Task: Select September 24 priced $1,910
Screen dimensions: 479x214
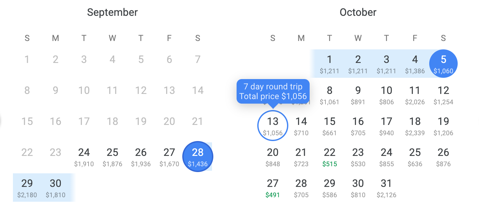Action: tap(84, 157)
